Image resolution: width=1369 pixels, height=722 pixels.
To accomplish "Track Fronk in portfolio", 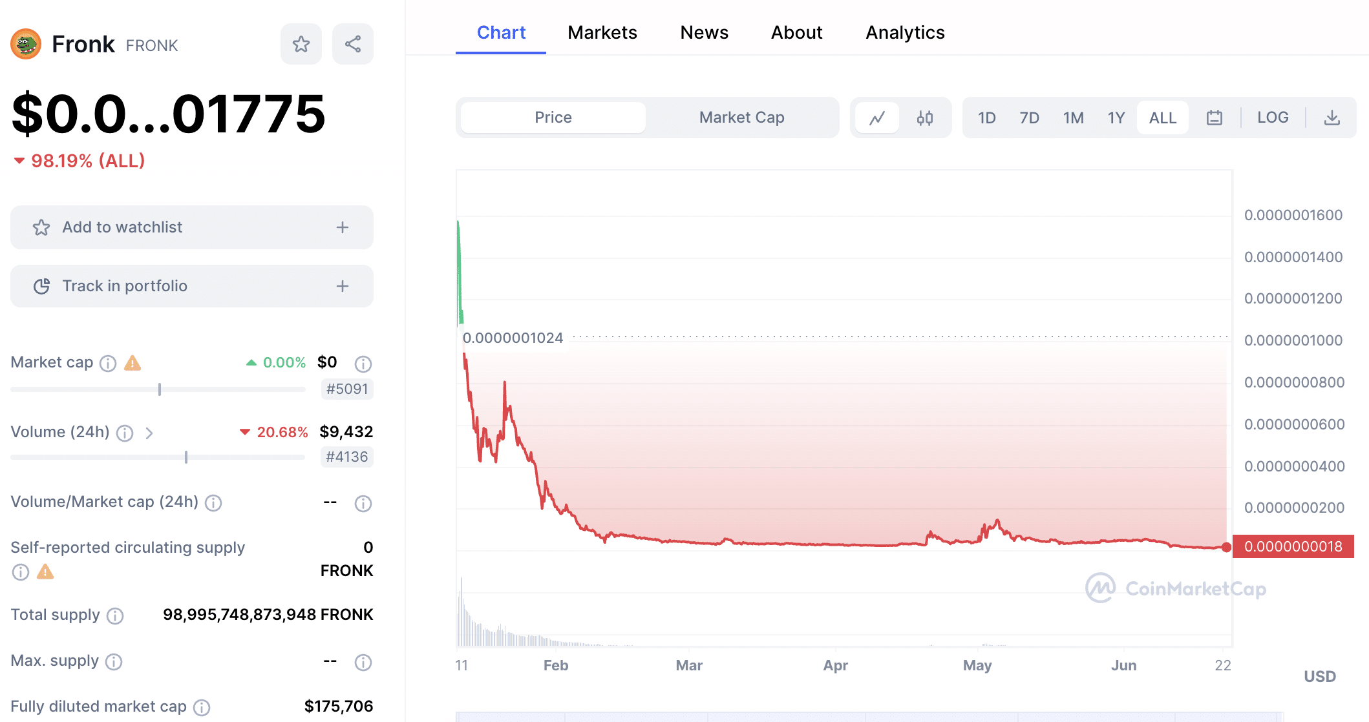I will [192, 286].
